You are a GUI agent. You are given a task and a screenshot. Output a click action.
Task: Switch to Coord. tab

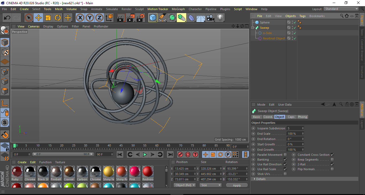tap(268, 117)
